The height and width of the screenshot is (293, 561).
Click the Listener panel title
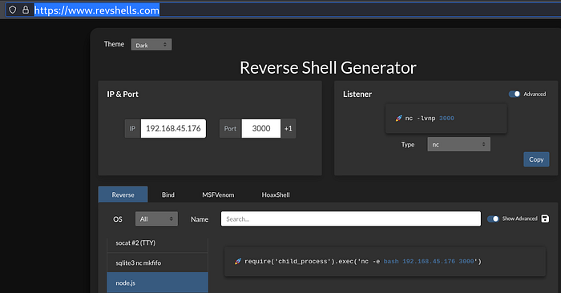coord(357,94)
